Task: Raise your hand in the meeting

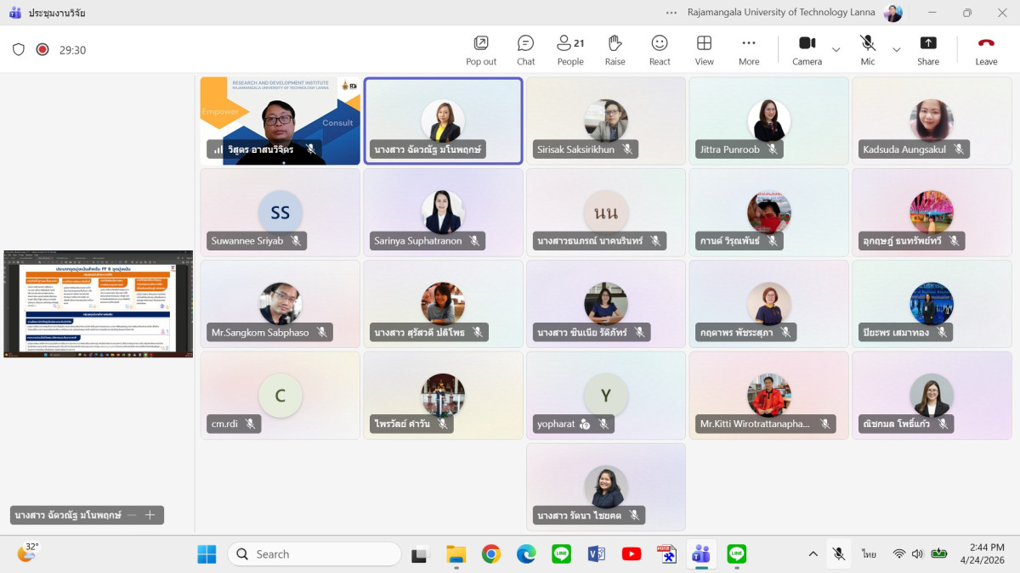Action: point(615,49)
